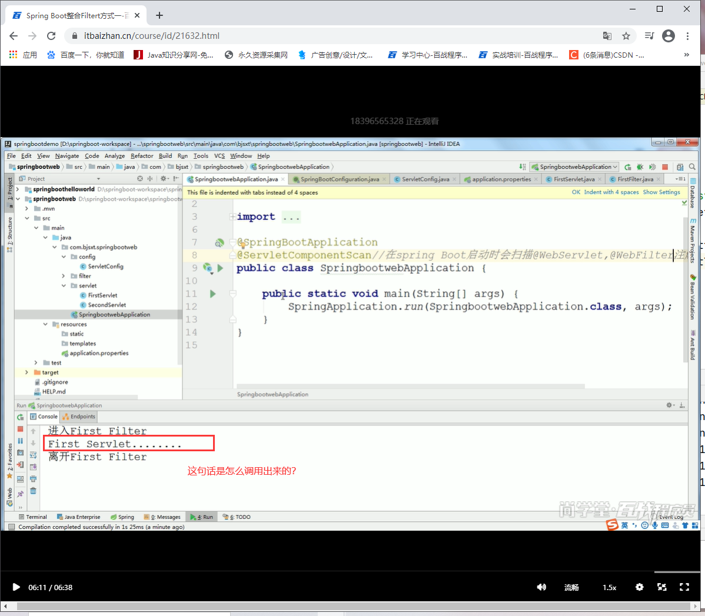Open SpringbootwebApplication run configuration dropdown
This screenshot has height=616, width=705.
click(x=574, y=167)
